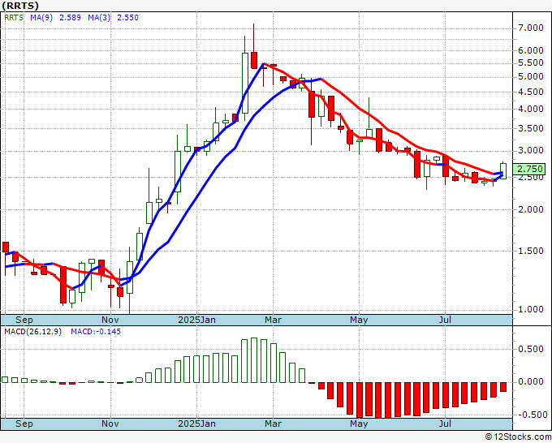The height and width of the screenshot is (443, 552).
Task: Click Nov on the MACD panel date axis
Action: point(110,424)
